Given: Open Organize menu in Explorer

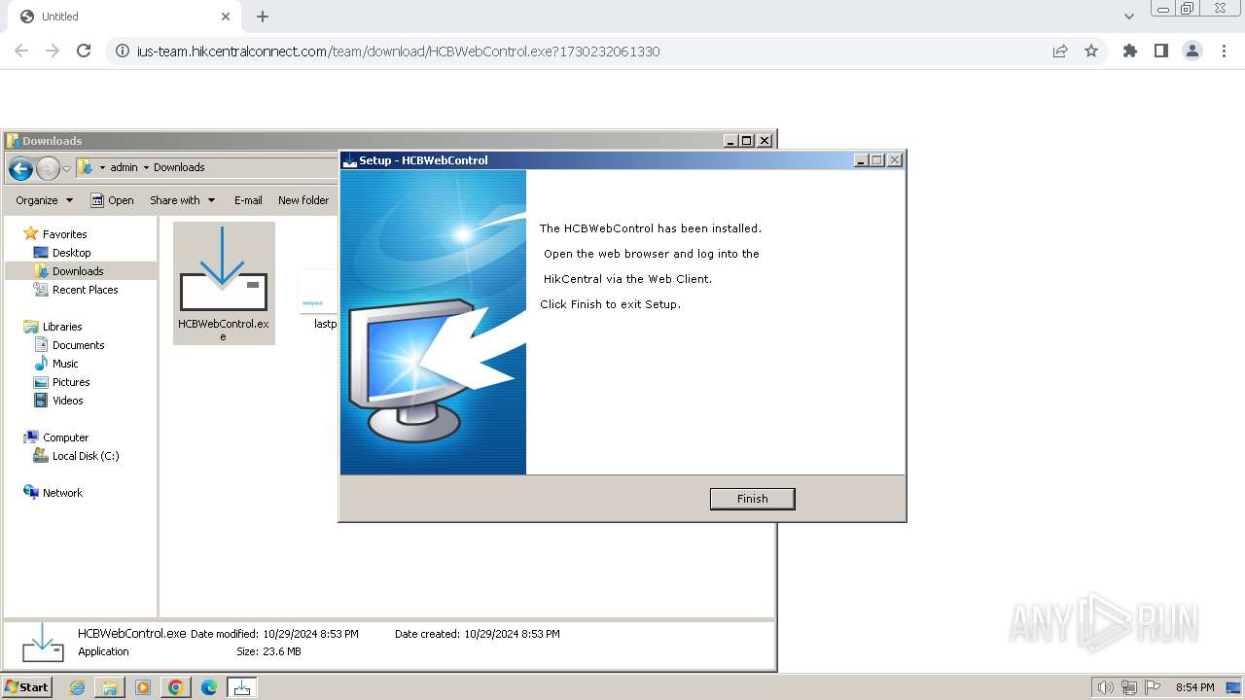Looking at the screenshot, I should [x=44, y=200].
